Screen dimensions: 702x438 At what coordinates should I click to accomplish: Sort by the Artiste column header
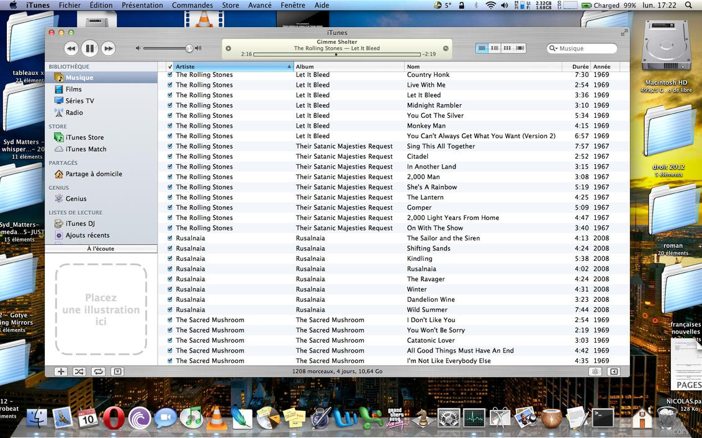(233, 66)
